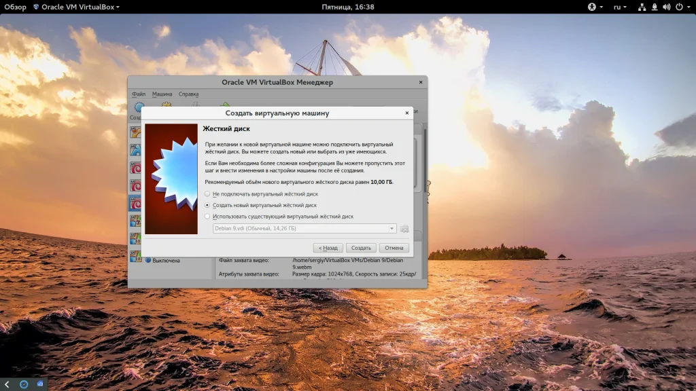Image resolution: width=696 pixels, height=391 pixels.
Task: Open the Справка menu
Action: tap(188, 94)
